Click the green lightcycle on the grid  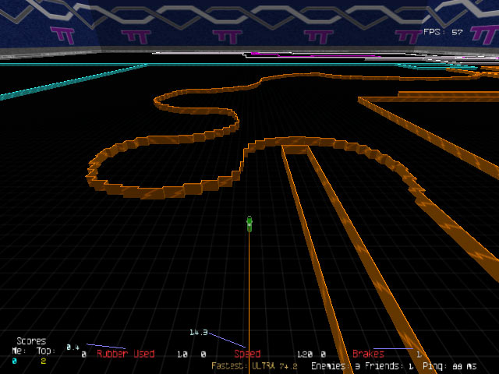(x=249, y=224)
